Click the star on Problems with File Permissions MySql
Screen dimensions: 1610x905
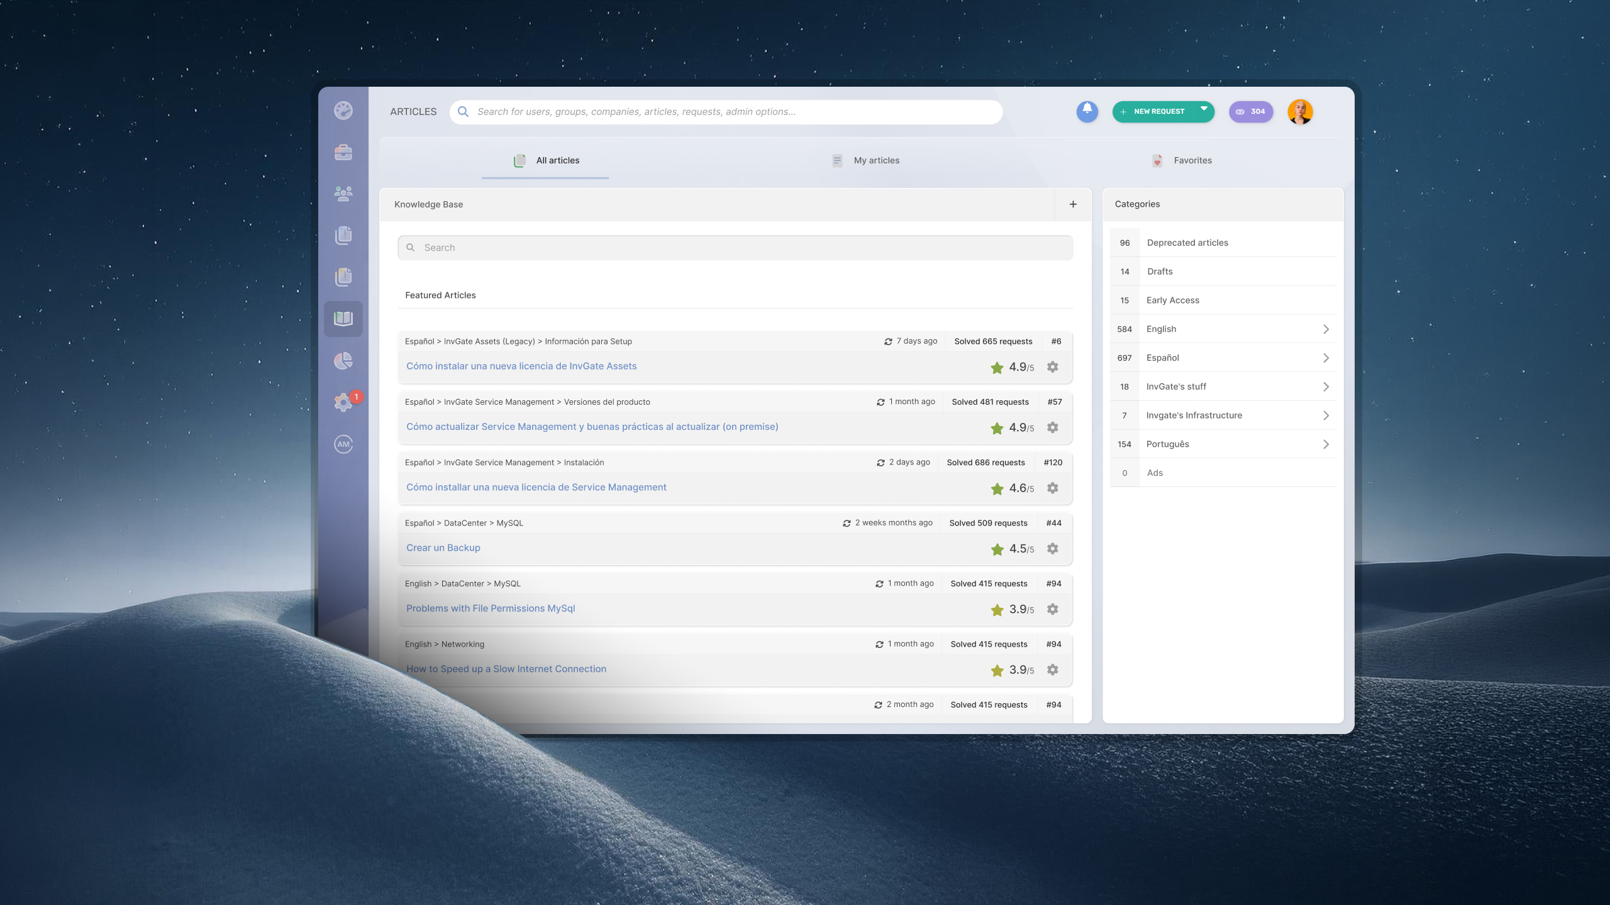(997, 610)
